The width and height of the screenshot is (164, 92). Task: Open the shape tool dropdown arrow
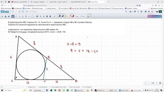[35, 16]
